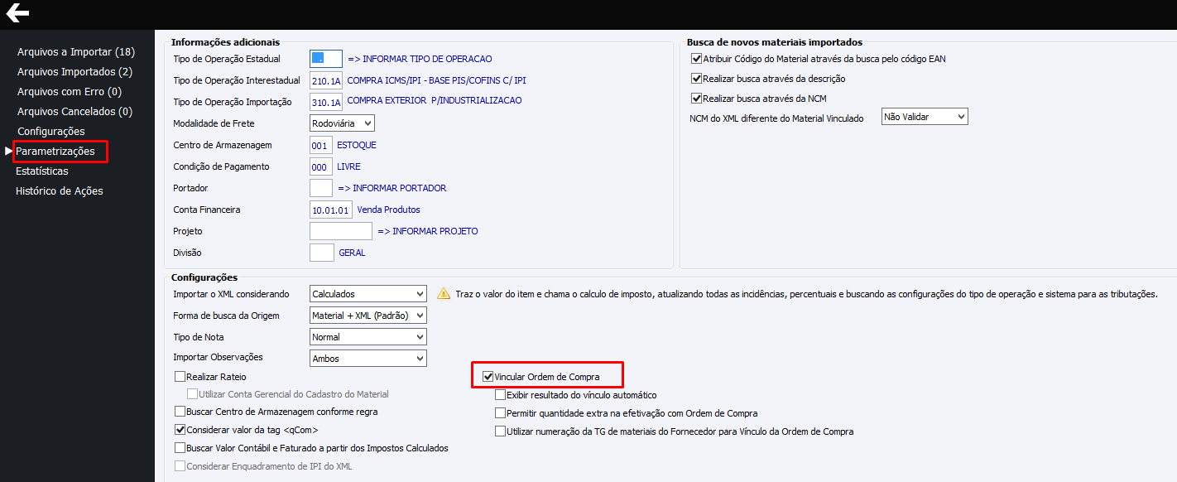Click Tipo de Operação Interestadual field 210.1A

coord(325,80)
